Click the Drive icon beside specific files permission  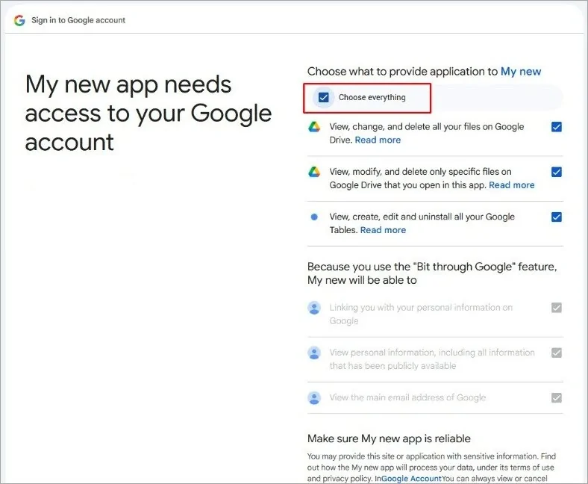314,172
